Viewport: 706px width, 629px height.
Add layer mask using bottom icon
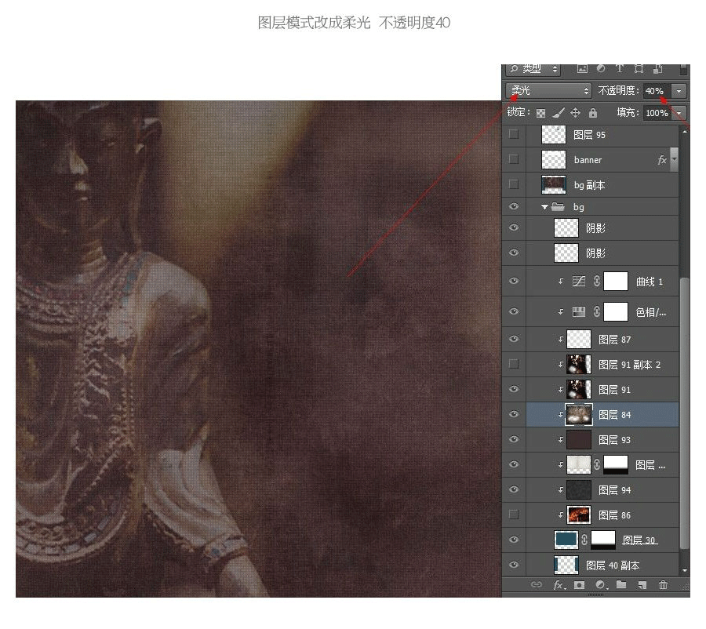pos(579,584)
